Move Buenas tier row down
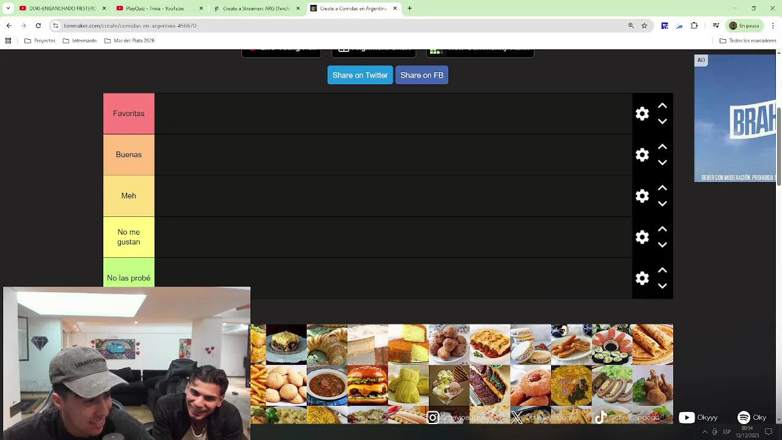This screenshot has height=440, width=782. tap(662, 163)
